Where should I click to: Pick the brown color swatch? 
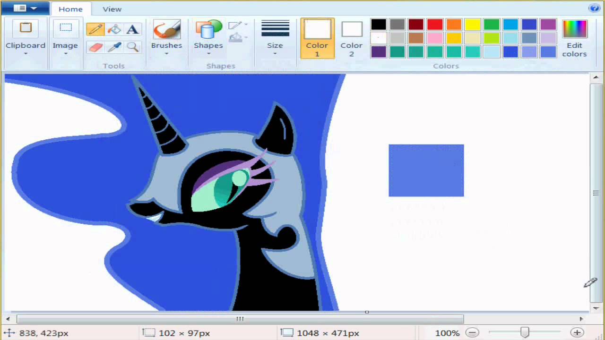(x=416, y=38)
